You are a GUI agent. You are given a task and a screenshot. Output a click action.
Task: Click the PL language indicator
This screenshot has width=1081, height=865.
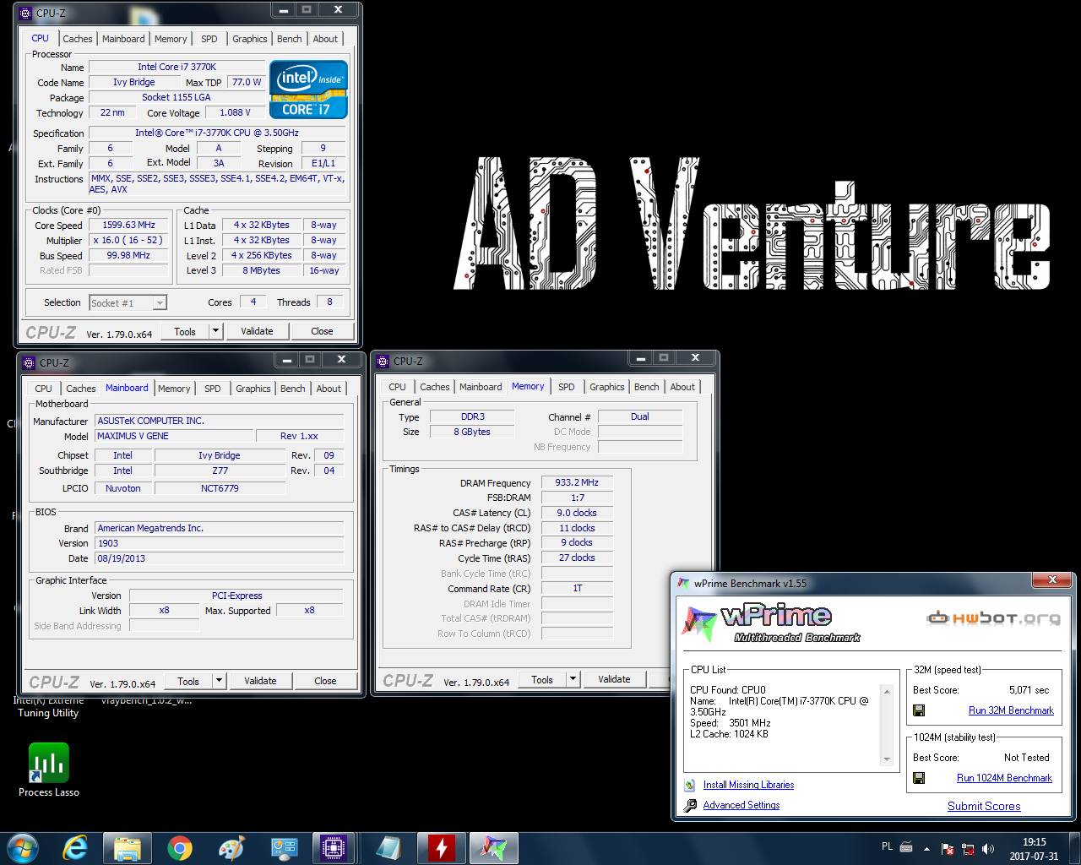coord(887,846)
